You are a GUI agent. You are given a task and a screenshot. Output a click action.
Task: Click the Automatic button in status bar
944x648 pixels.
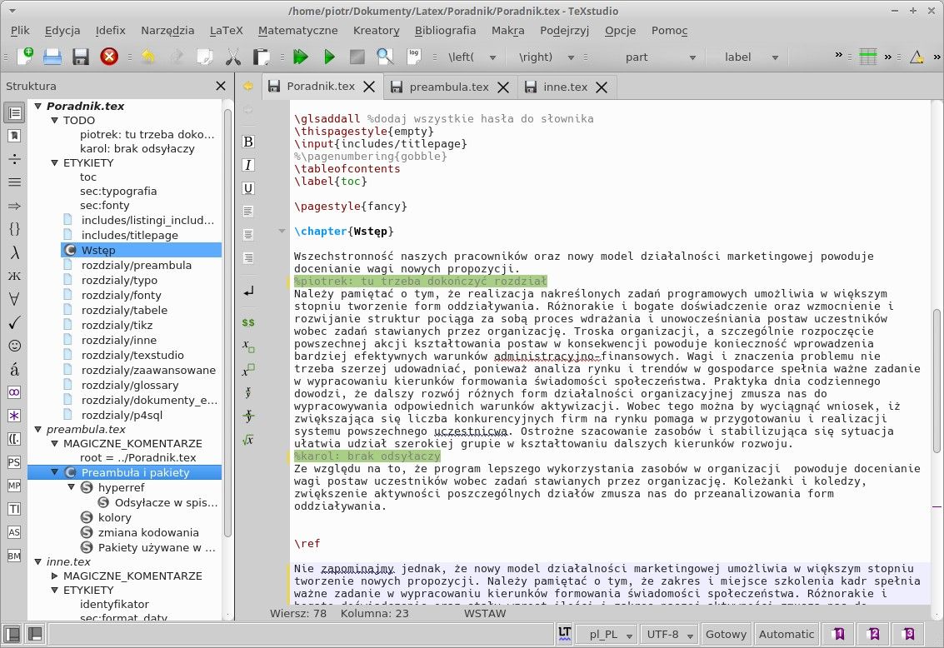787,634
